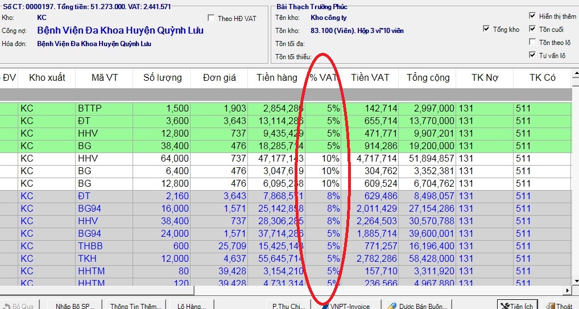Click the TK Nợ column header
Viewport: 579px width, 309px height.
tap(485, 77)
